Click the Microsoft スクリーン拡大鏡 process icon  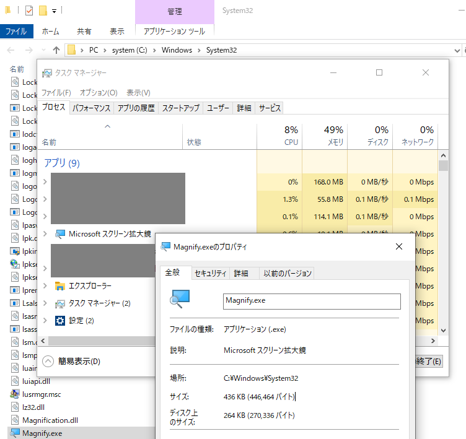(x=60, y=234)
